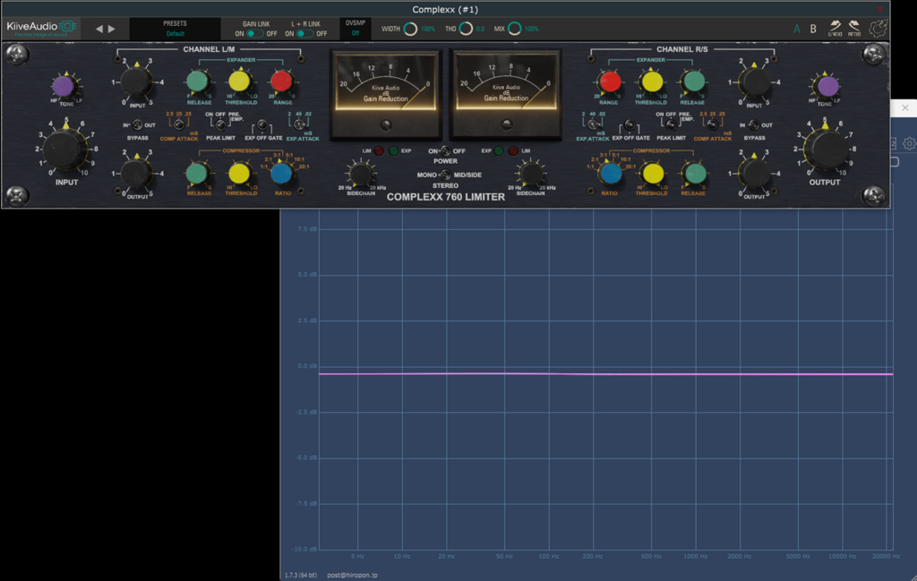
Task: Go to the next preset arrow
Action: [112, 29]
